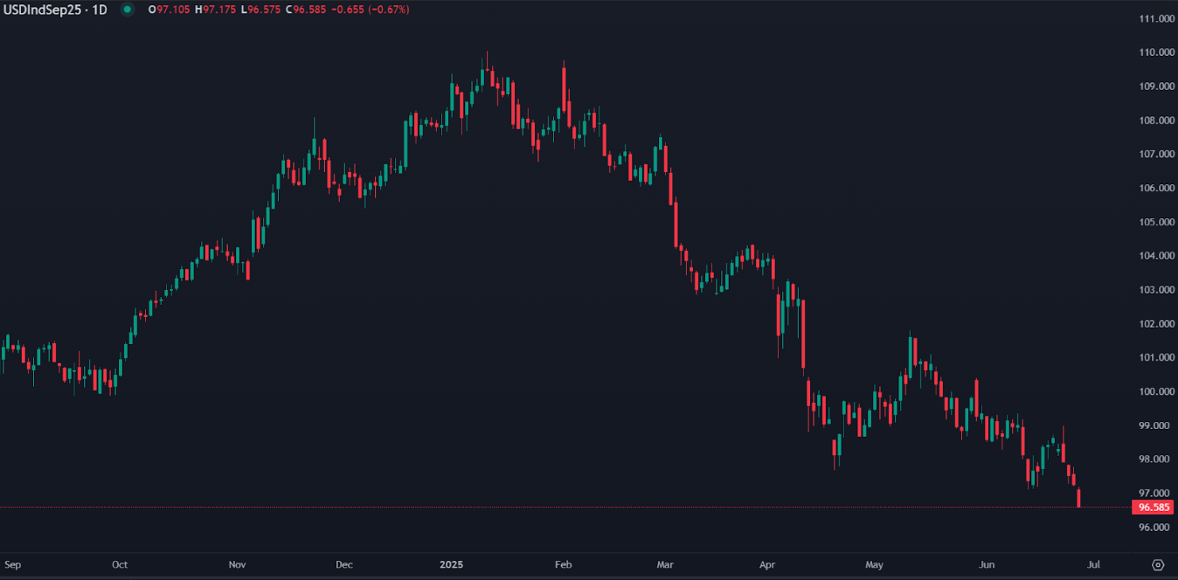The image size is (1178, 580).
Task: Select the red 96.585 price label
Action: (x=1153, y=507)
